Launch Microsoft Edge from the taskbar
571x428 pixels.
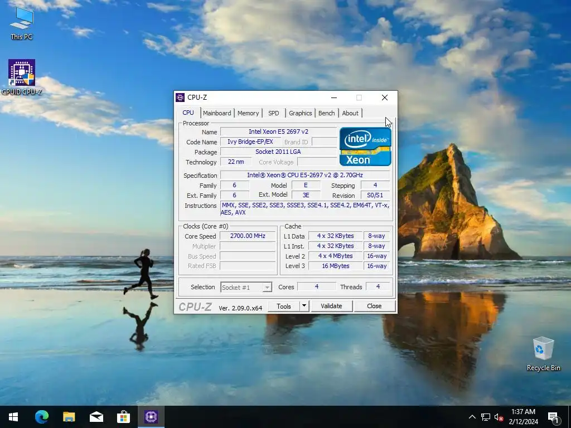point(41,417)
